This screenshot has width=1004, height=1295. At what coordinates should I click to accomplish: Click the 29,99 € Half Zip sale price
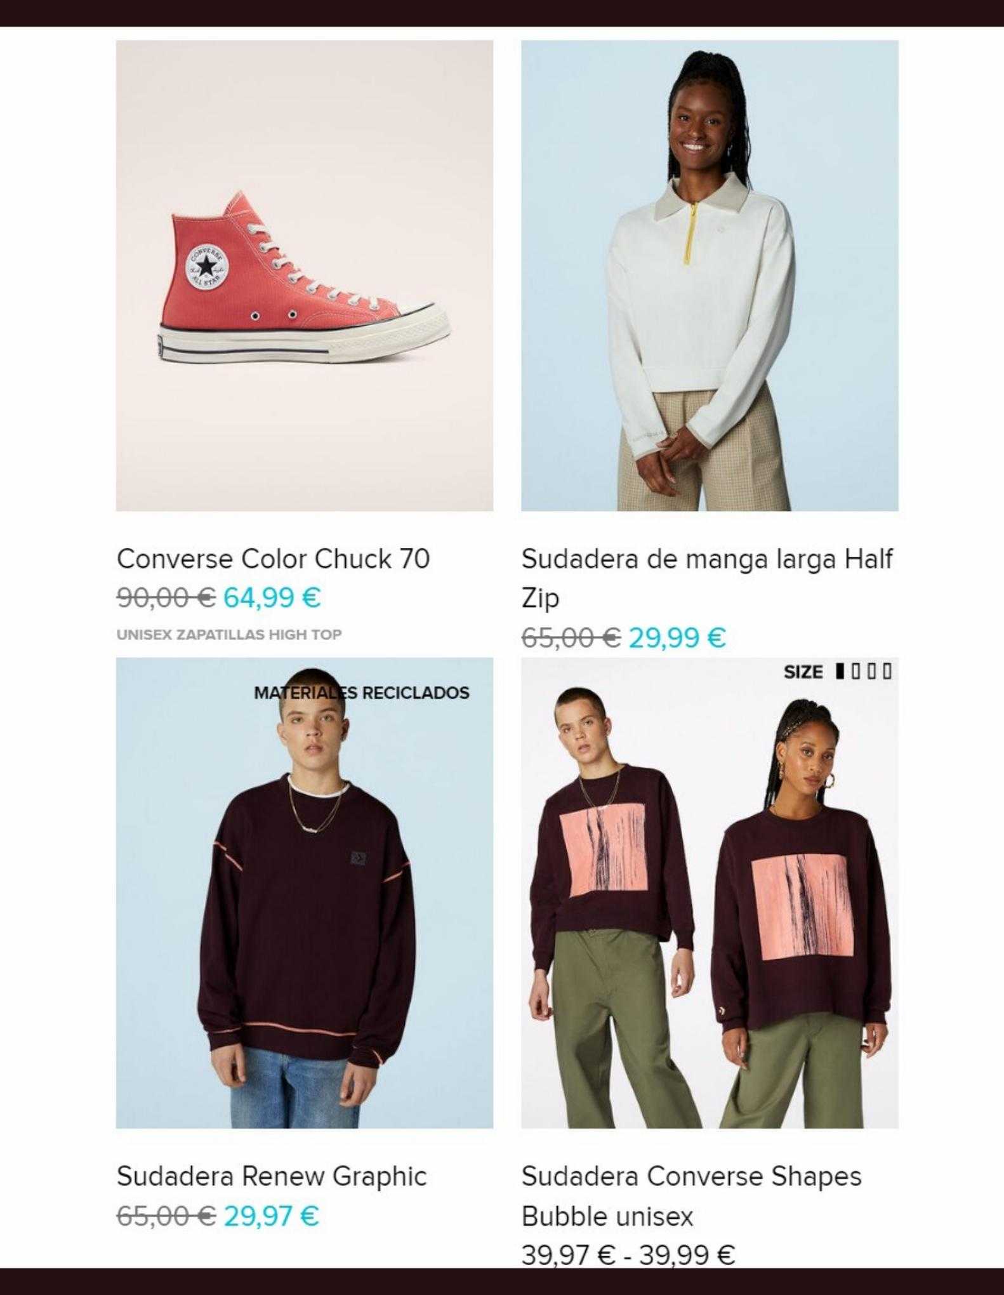click(677, 637)
